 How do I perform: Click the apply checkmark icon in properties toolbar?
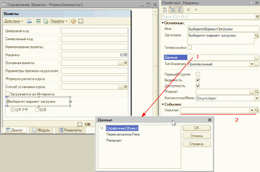click(196, 10)
